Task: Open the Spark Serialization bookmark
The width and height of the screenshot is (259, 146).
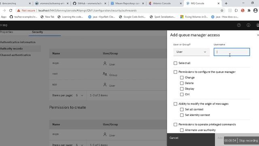Action: 163,17
